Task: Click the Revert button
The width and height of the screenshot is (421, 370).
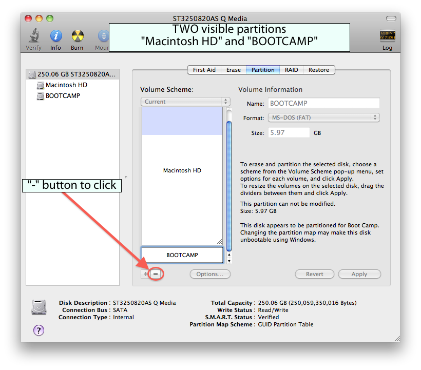Action: [x=314, y=274]
